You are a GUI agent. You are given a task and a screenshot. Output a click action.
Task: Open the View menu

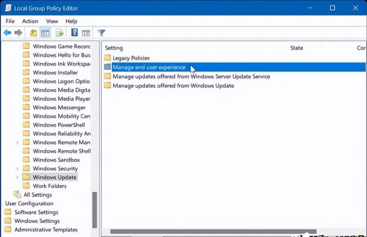tap(52, 21)
